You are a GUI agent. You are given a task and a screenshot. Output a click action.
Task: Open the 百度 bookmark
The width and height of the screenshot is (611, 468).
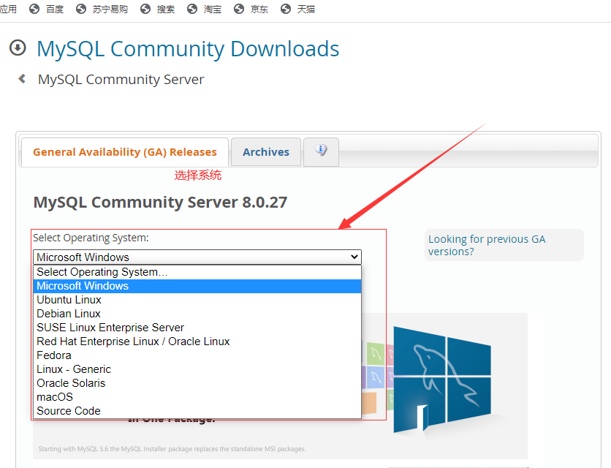coord(47,9)
